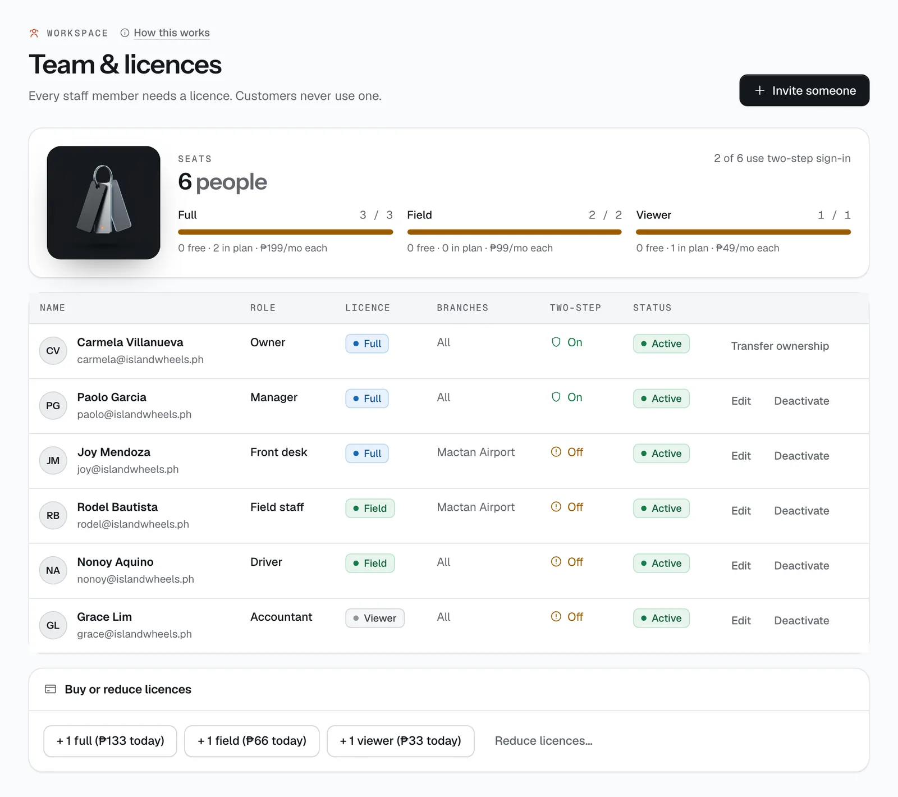Edit Grace Lim's account

[x=741, y=621]
